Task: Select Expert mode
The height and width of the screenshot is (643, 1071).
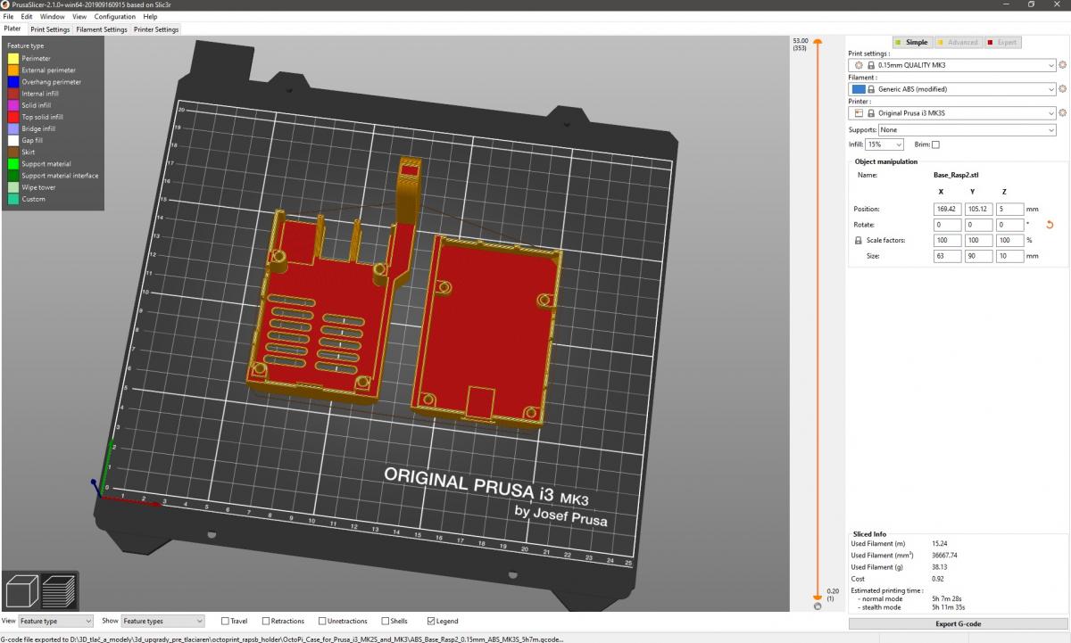Action: pos(1001,42)
